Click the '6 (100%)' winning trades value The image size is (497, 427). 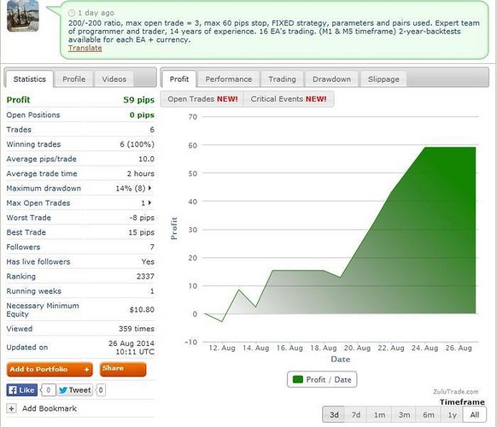tap(137, 144)
